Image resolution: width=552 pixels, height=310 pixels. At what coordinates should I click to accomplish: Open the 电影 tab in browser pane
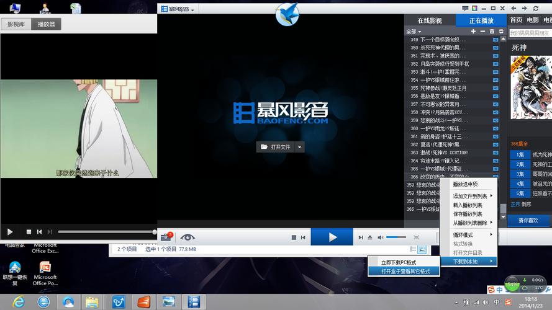pos(533,20)
